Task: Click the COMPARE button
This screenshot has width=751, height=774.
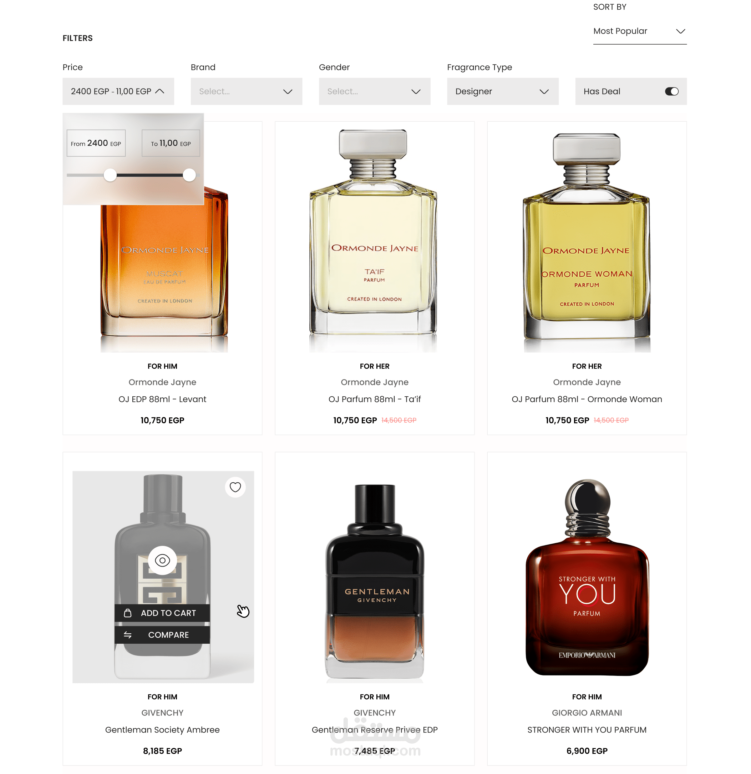Action: 162,635
